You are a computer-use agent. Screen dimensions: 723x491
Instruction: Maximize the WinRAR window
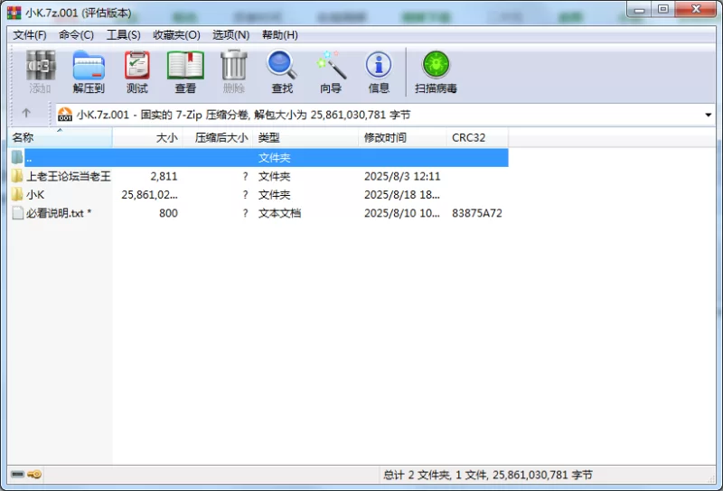663,9
